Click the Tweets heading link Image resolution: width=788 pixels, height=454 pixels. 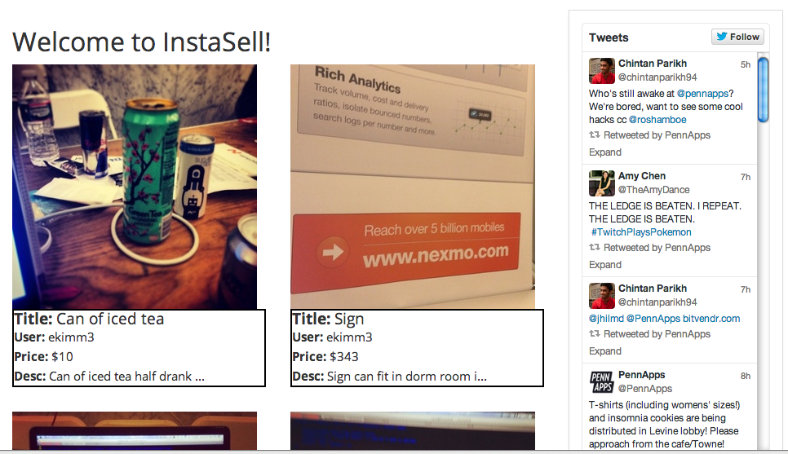pyautogui.click(x=609, y=37)
